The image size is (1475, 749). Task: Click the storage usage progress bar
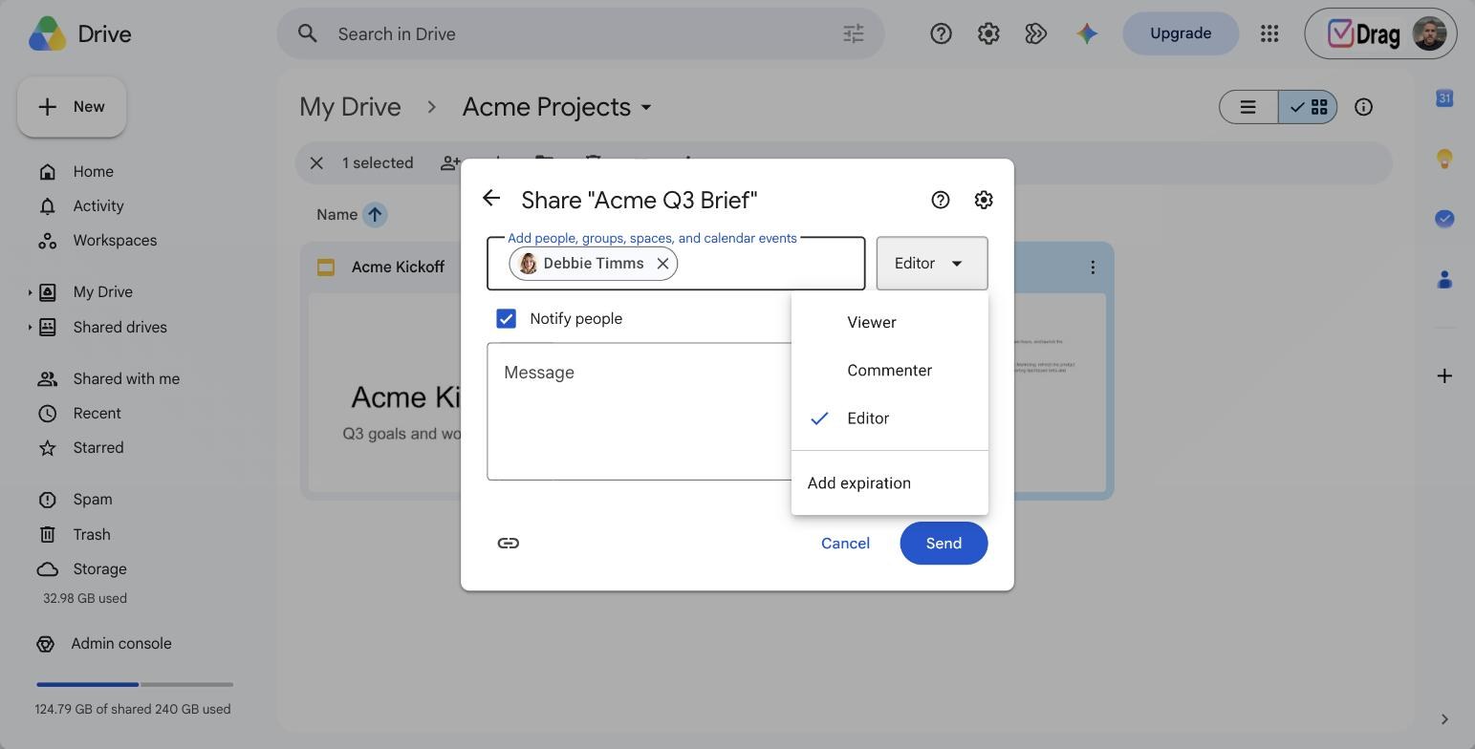tap(135, 684)
